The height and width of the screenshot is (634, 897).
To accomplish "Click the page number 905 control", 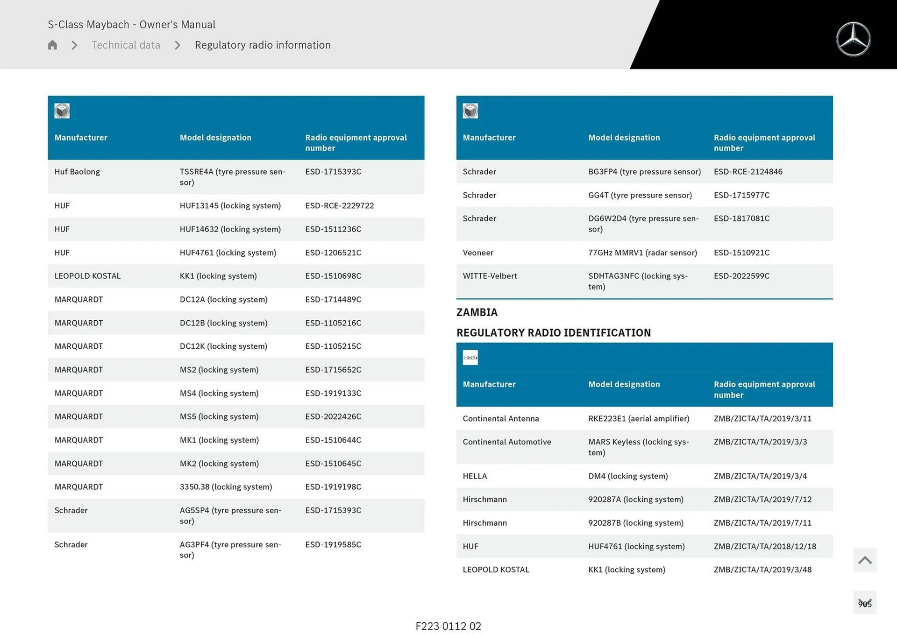I will point(866,603).
